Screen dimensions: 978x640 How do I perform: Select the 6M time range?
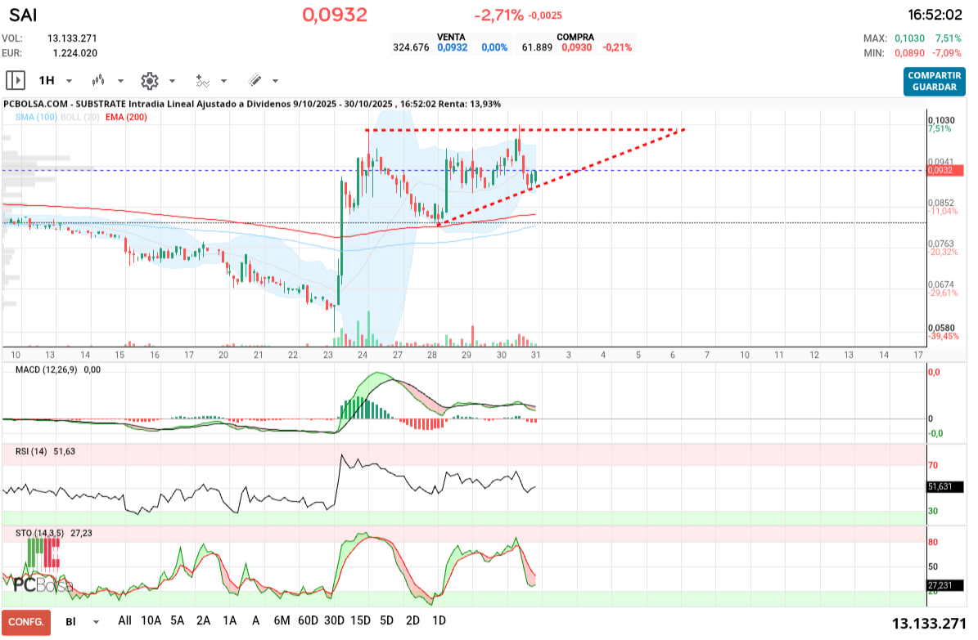click(x=282, y=621)
